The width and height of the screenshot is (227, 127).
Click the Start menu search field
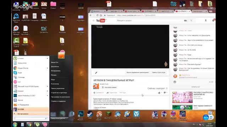(31, 119)
